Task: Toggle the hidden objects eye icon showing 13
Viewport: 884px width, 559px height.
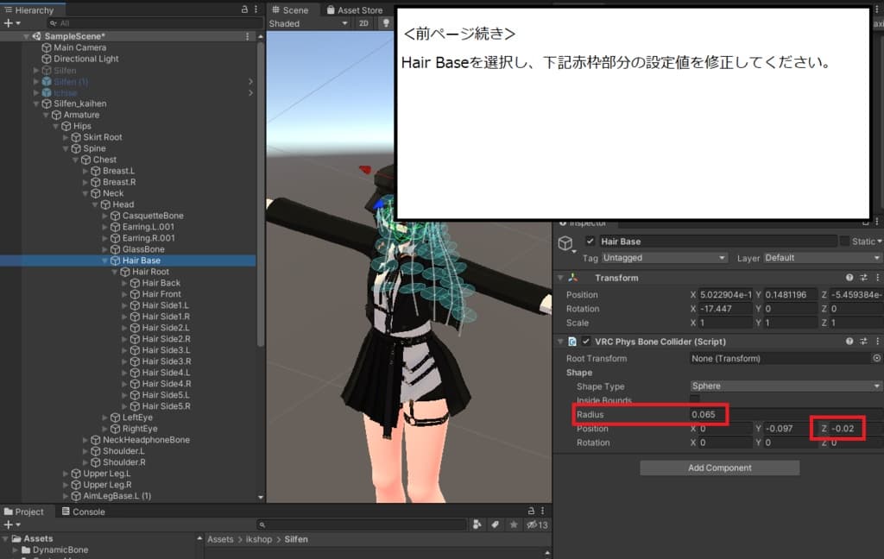Action: pyautogui.click(x=533, y=524)
